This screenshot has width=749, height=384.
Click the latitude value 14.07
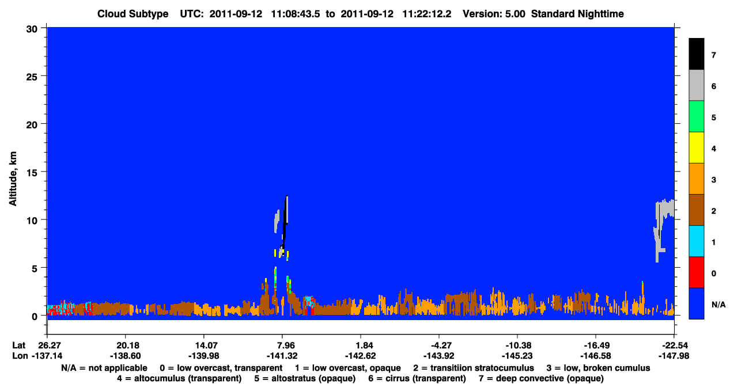(204, 345)
